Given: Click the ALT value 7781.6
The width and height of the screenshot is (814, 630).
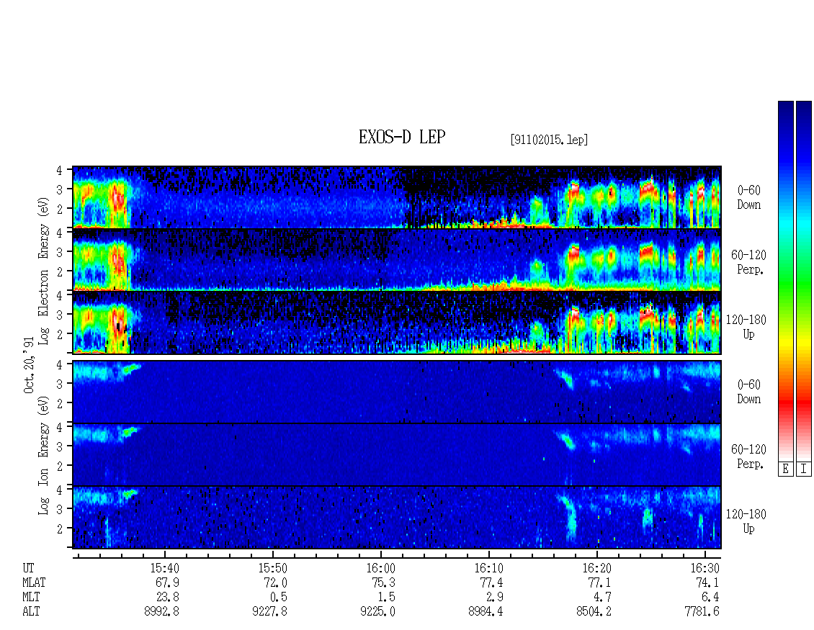Looking at the screenshot, I should pos(702,612).
